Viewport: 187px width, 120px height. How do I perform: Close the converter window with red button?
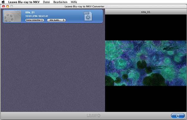click(3, 6)
